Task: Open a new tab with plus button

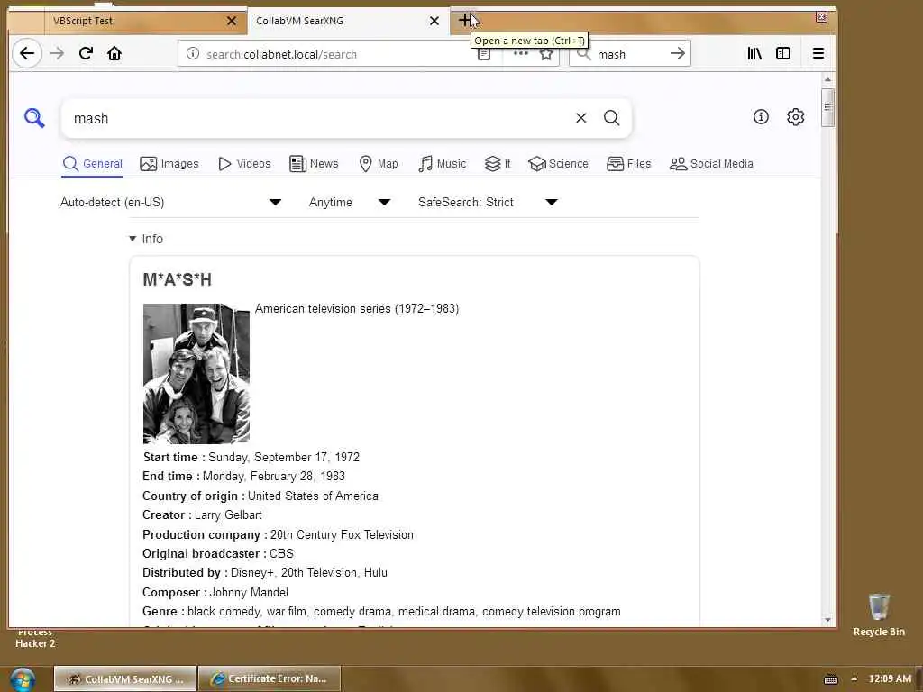Action: tap(465, 21)
